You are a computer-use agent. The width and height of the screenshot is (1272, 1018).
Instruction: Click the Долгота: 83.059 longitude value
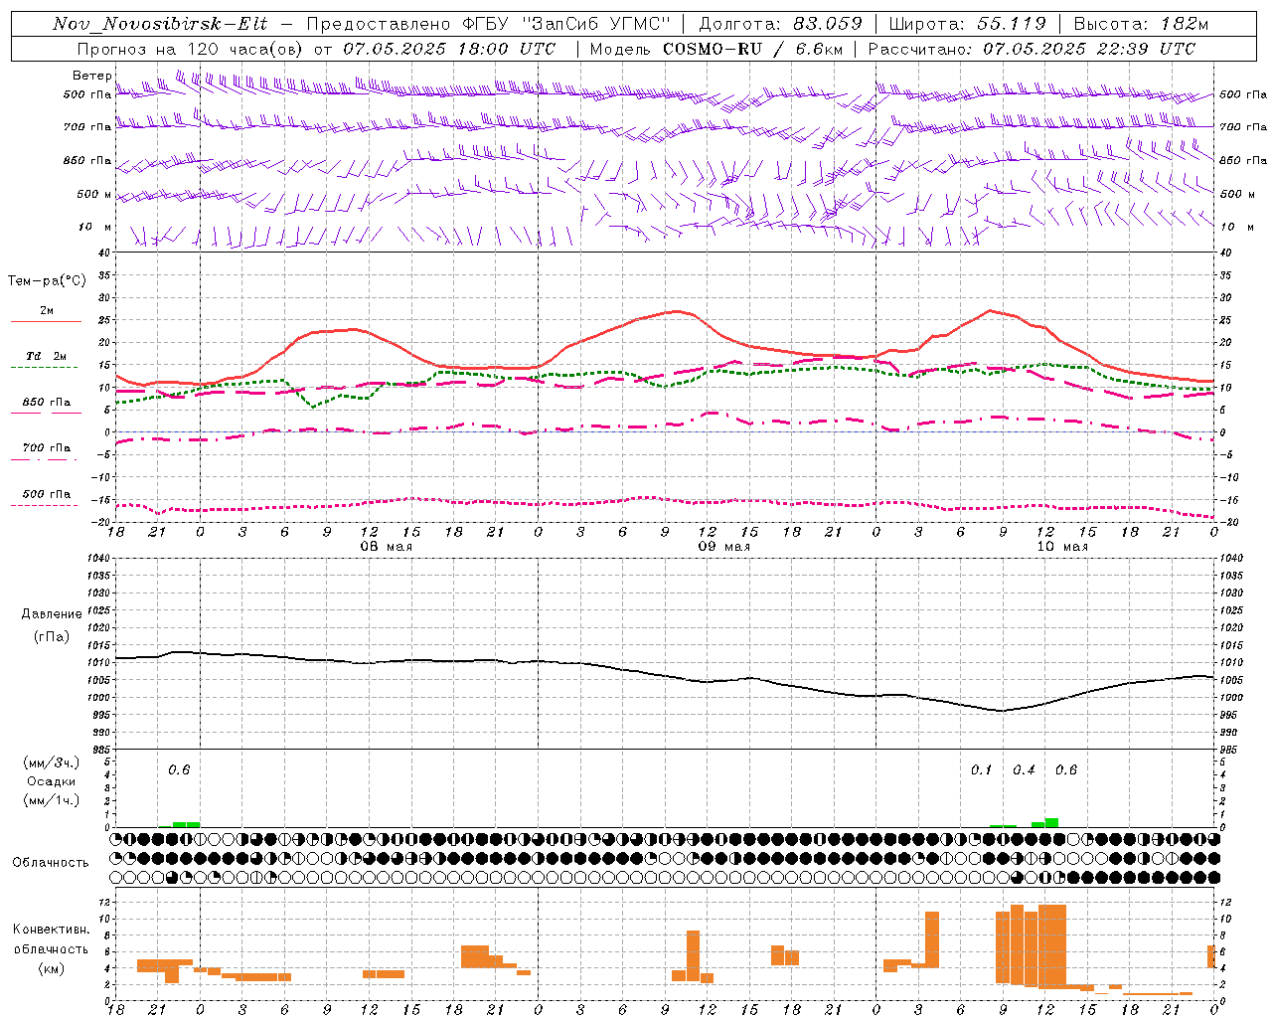[x=781, y=24]
